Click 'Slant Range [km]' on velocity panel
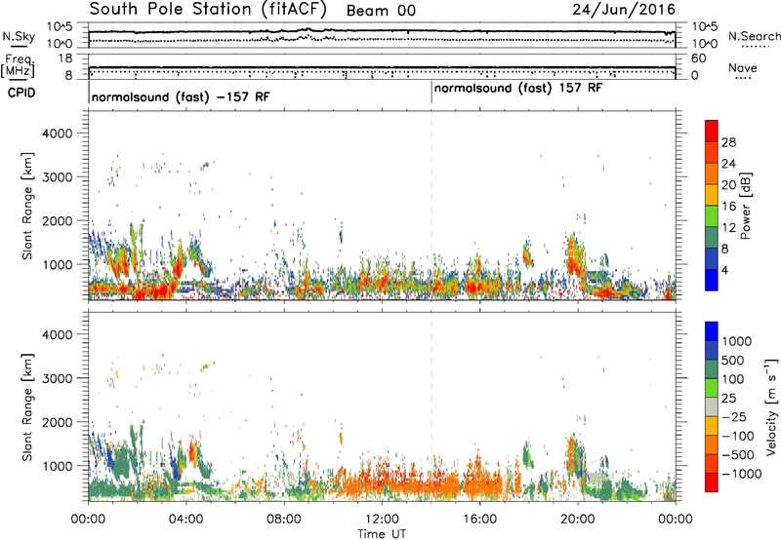Screen dimensions: 781x540 click(27, 407)
